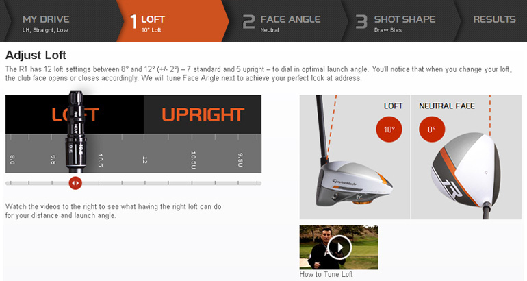The image size is (527, 281).
Task: Select the 9.5U upright loft setting
Action: [240, 160]
